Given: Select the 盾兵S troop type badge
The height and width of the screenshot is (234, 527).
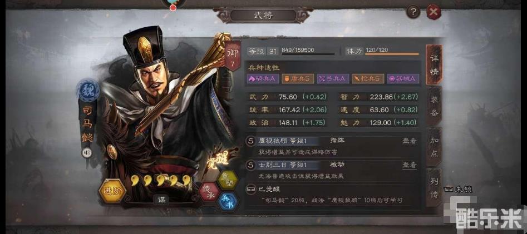Looking at the screenshot, I should click(x=298, y=78).
